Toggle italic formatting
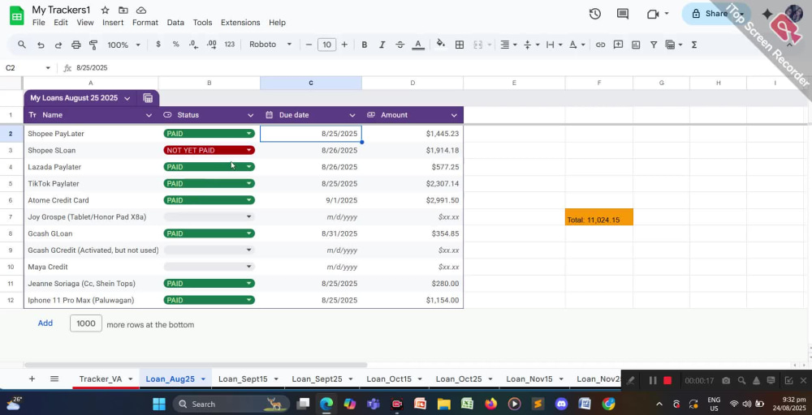The width and height of the screenshot is (812, 415). coord(382,45)
